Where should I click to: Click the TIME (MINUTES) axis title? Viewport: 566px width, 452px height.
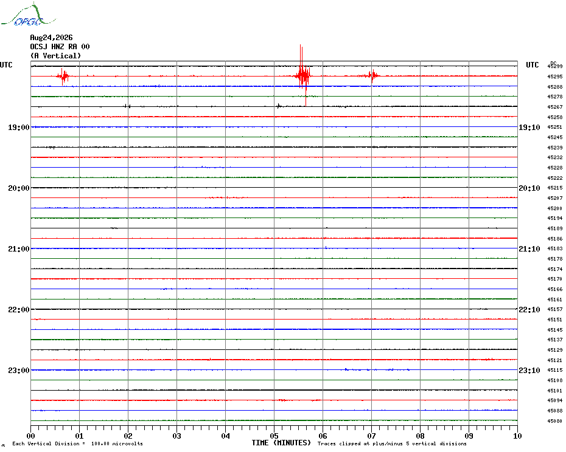point(281,443)
